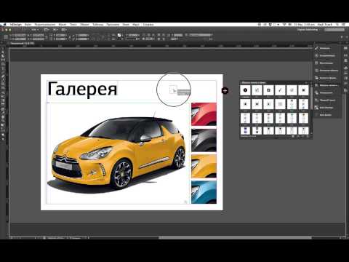This screenshot has width=349, height=262.
Task: Select the black circle button sample thumbnail
Action: click(245, 90)
